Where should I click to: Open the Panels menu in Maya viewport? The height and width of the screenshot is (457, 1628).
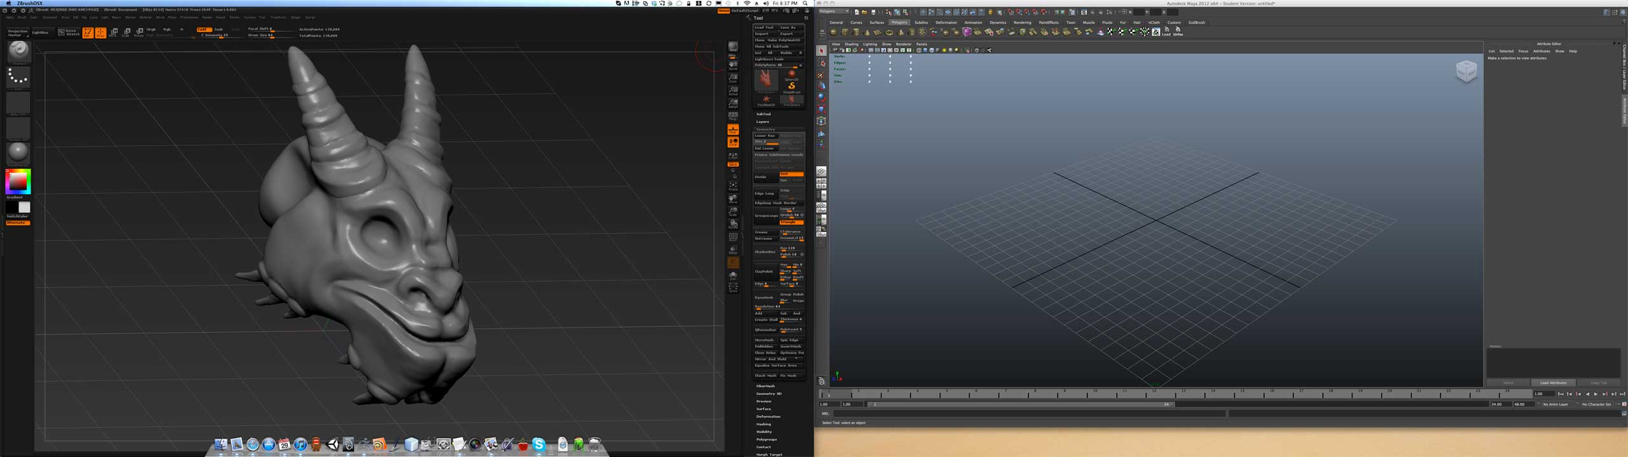tap(921, 44)
